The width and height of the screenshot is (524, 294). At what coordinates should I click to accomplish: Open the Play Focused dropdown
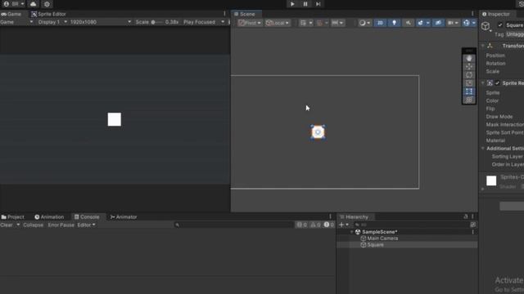204,22
